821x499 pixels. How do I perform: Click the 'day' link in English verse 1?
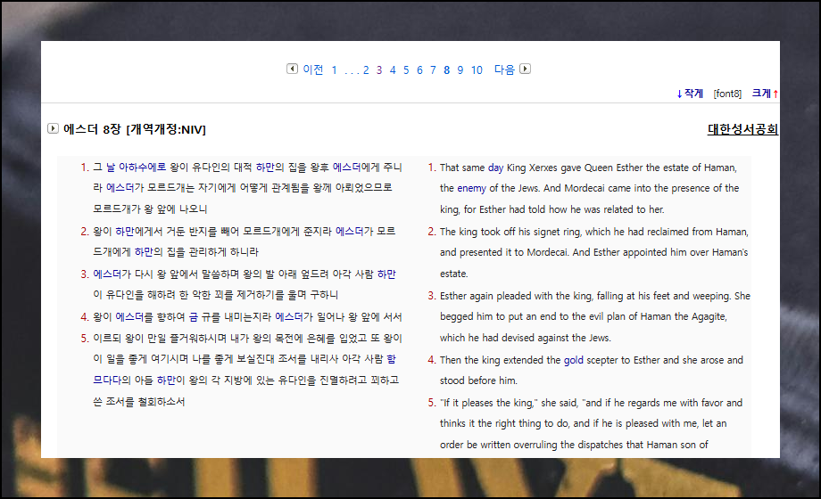[496, 168]
